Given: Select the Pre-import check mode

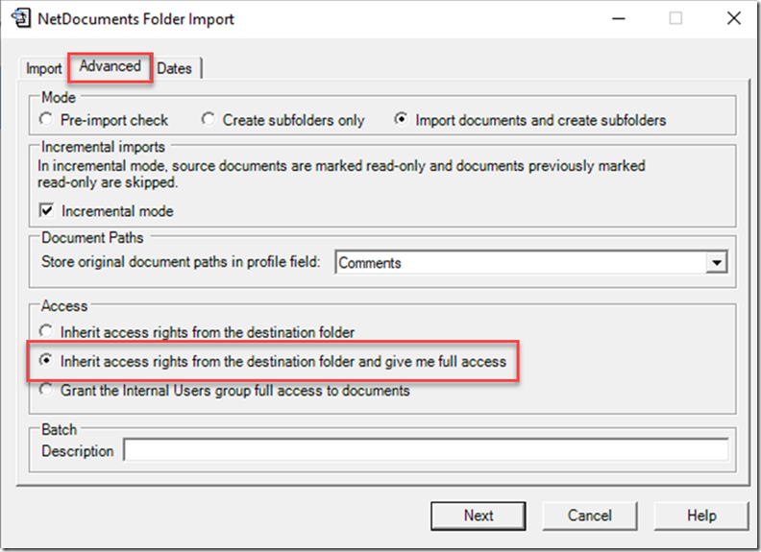Looking at the screenshot, I should point(104,120).
